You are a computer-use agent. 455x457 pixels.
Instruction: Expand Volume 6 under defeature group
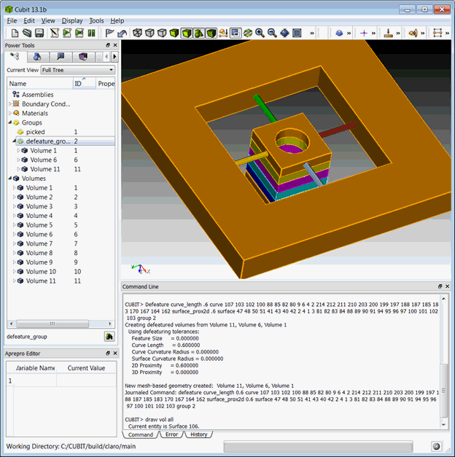click(x=19, y=160)
